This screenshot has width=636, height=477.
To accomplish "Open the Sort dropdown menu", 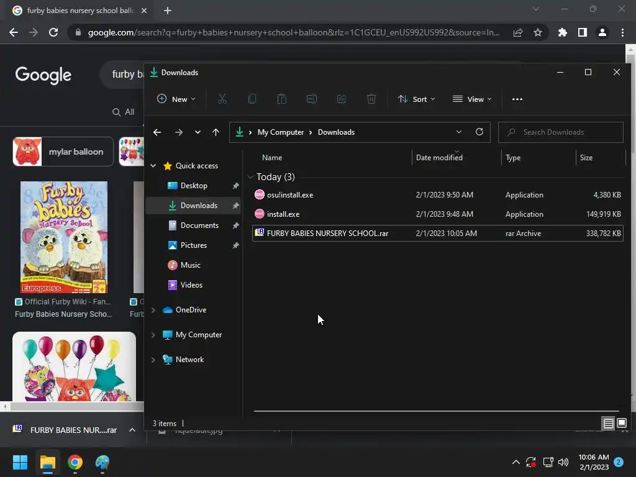I will [417, 99].
